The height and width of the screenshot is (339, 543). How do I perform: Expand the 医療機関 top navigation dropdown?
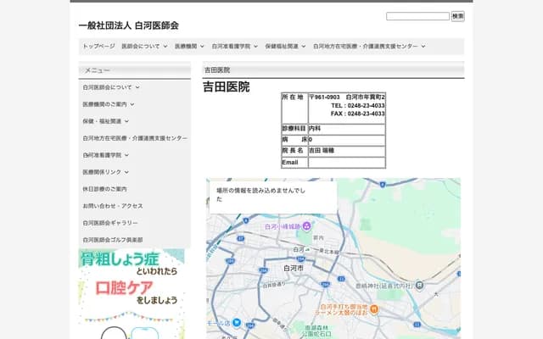pyautogui.click(x=189, y=47)
